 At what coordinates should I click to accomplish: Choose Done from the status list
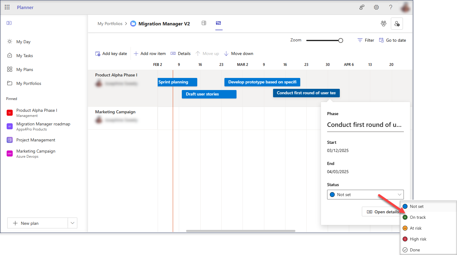(x=414, y=250)
